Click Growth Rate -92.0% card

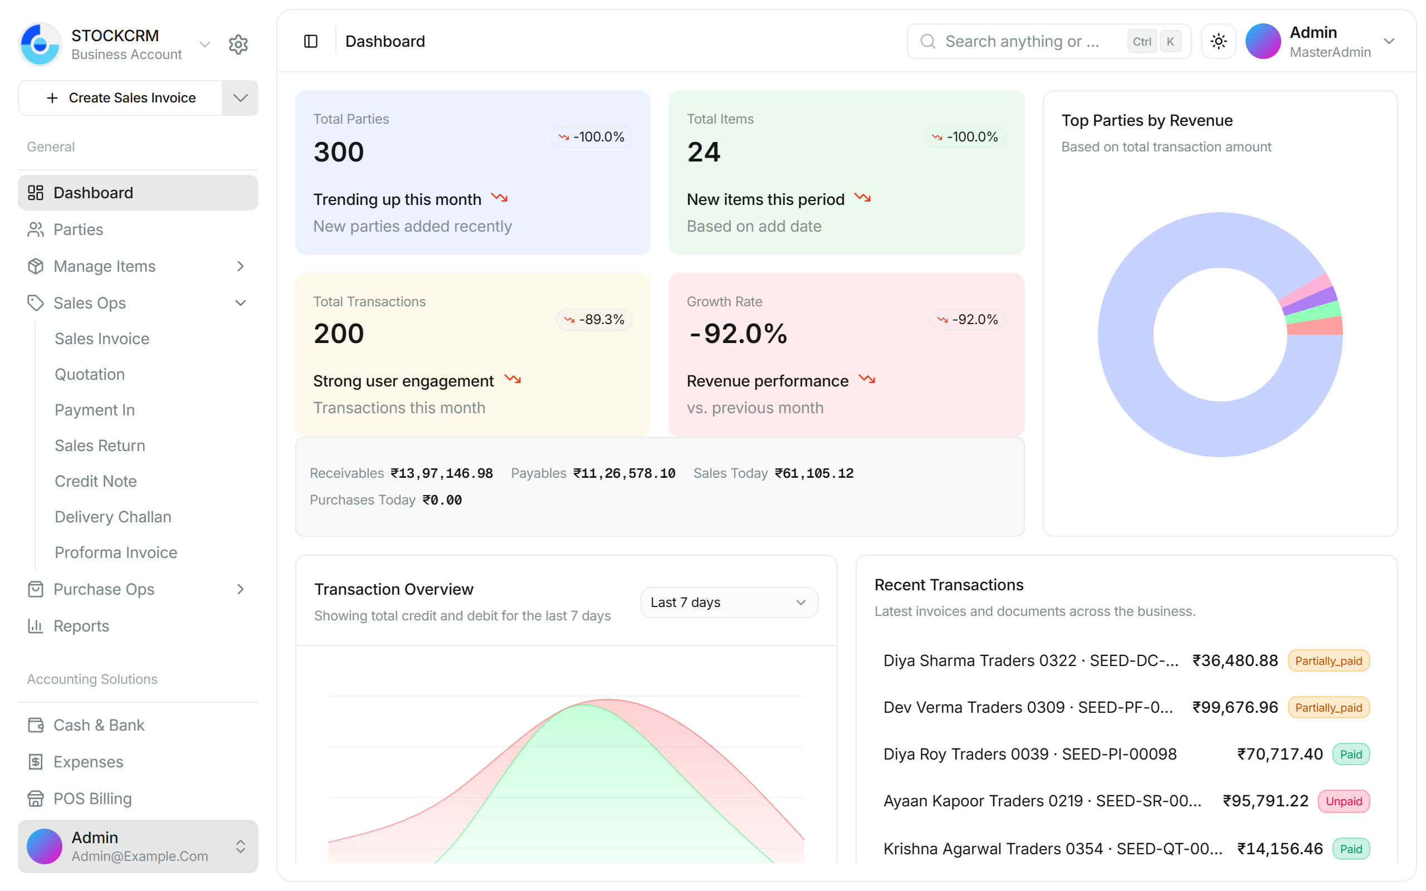[846, 355]
